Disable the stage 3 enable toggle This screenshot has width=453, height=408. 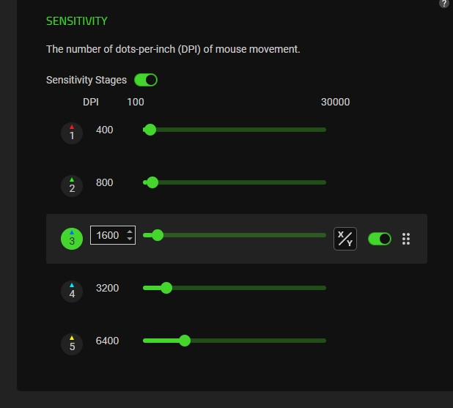[379, 239]
